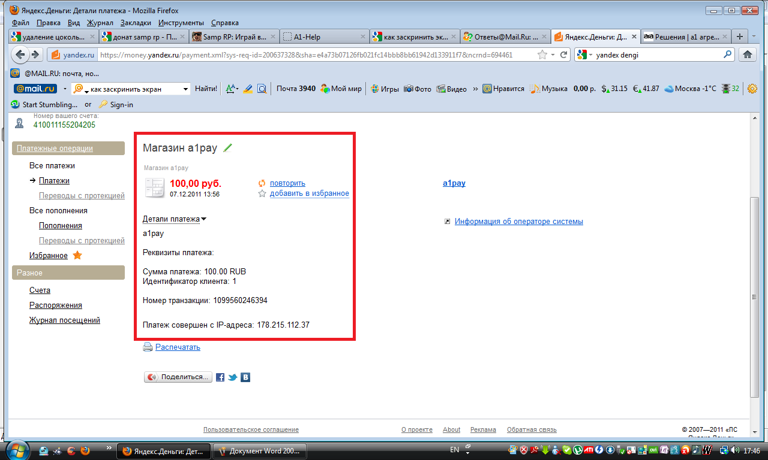
Task: Open the Журнал посещений sidebar link
Action: [x=65, y=320]
